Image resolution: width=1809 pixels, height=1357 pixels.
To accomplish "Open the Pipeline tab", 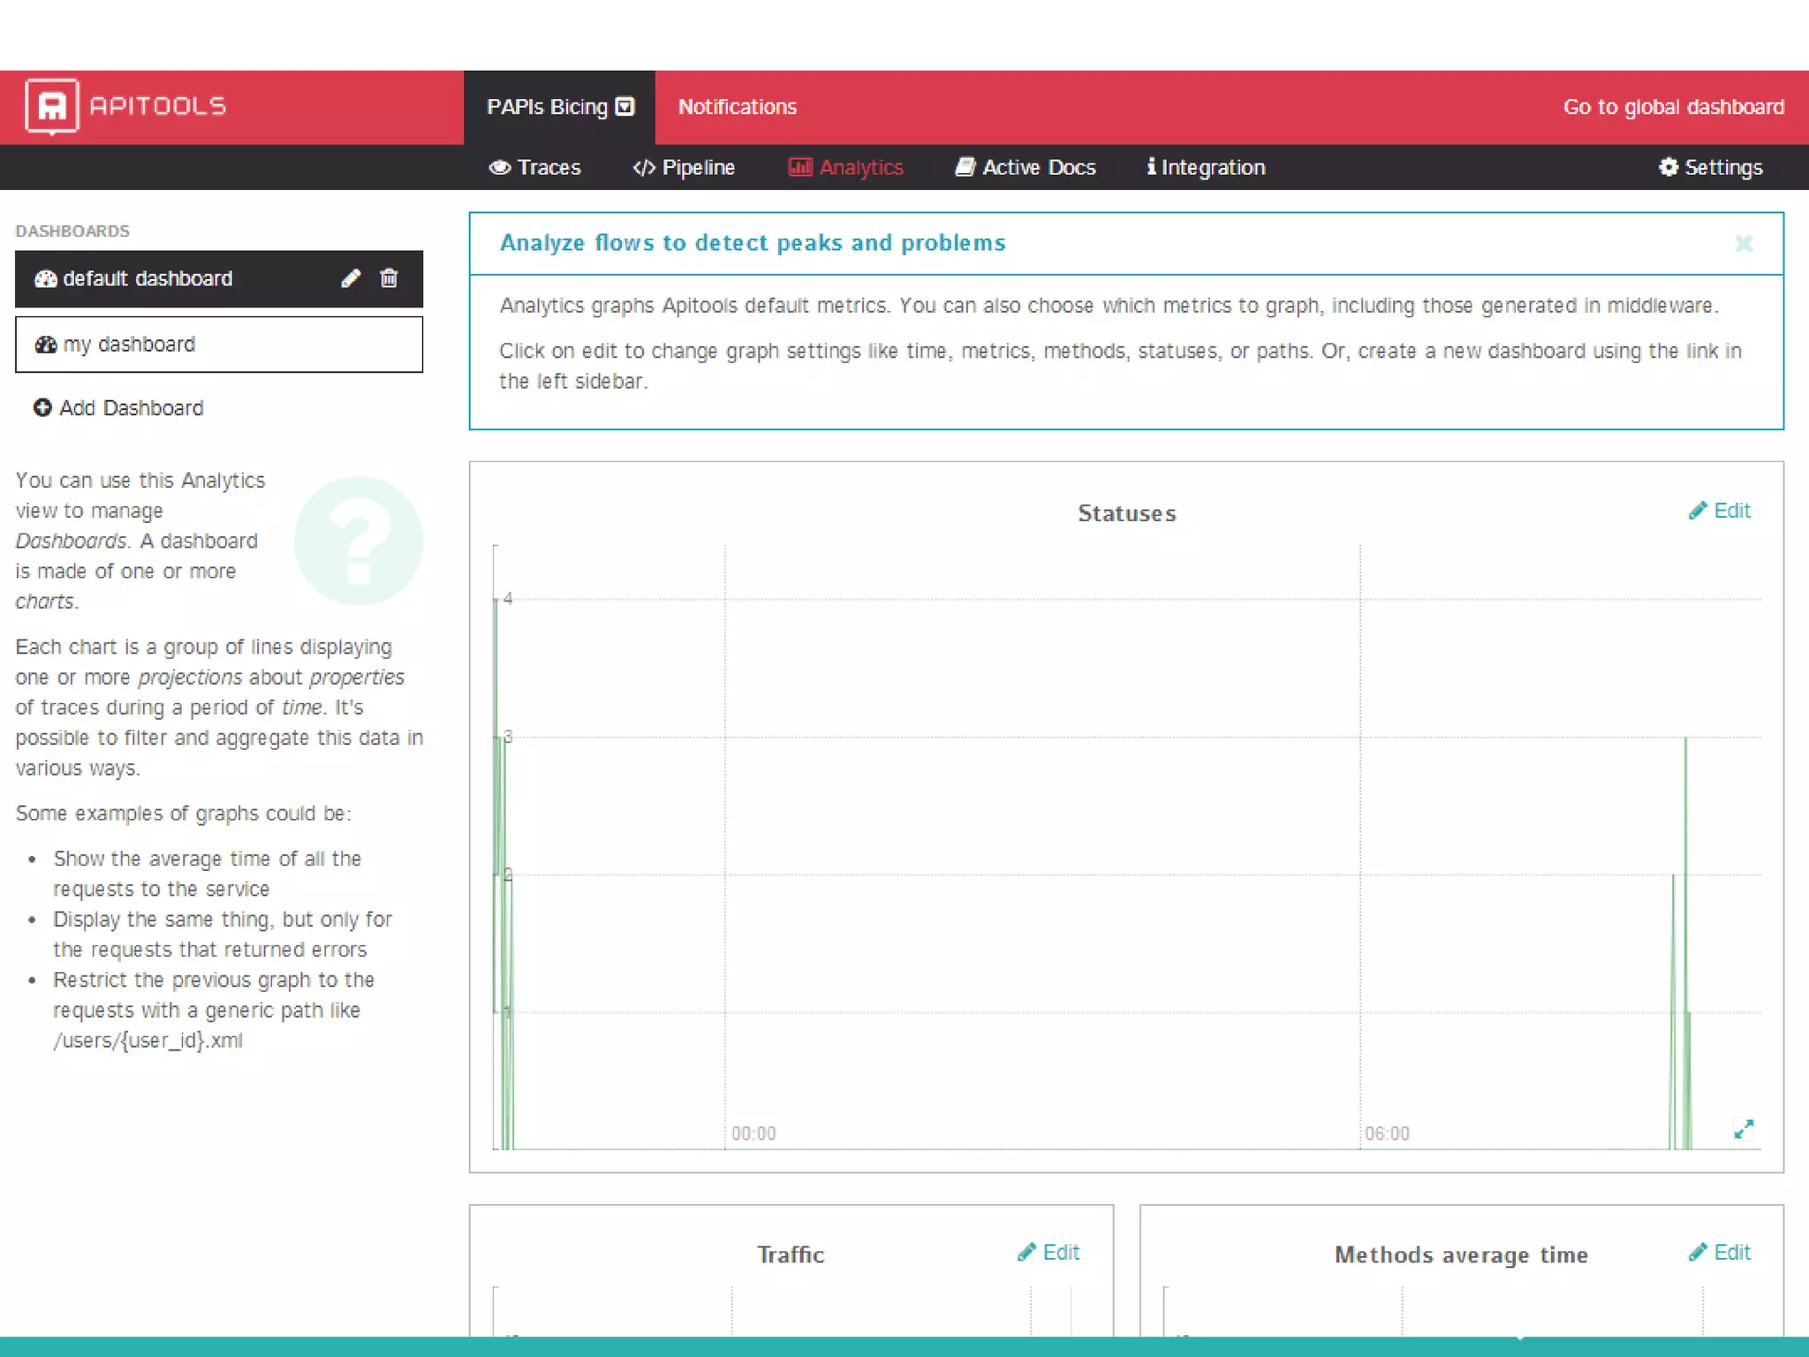I will coord(684,168).
